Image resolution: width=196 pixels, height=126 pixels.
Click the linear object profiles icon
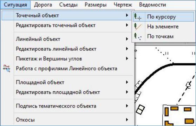click(x=7, y=69)
